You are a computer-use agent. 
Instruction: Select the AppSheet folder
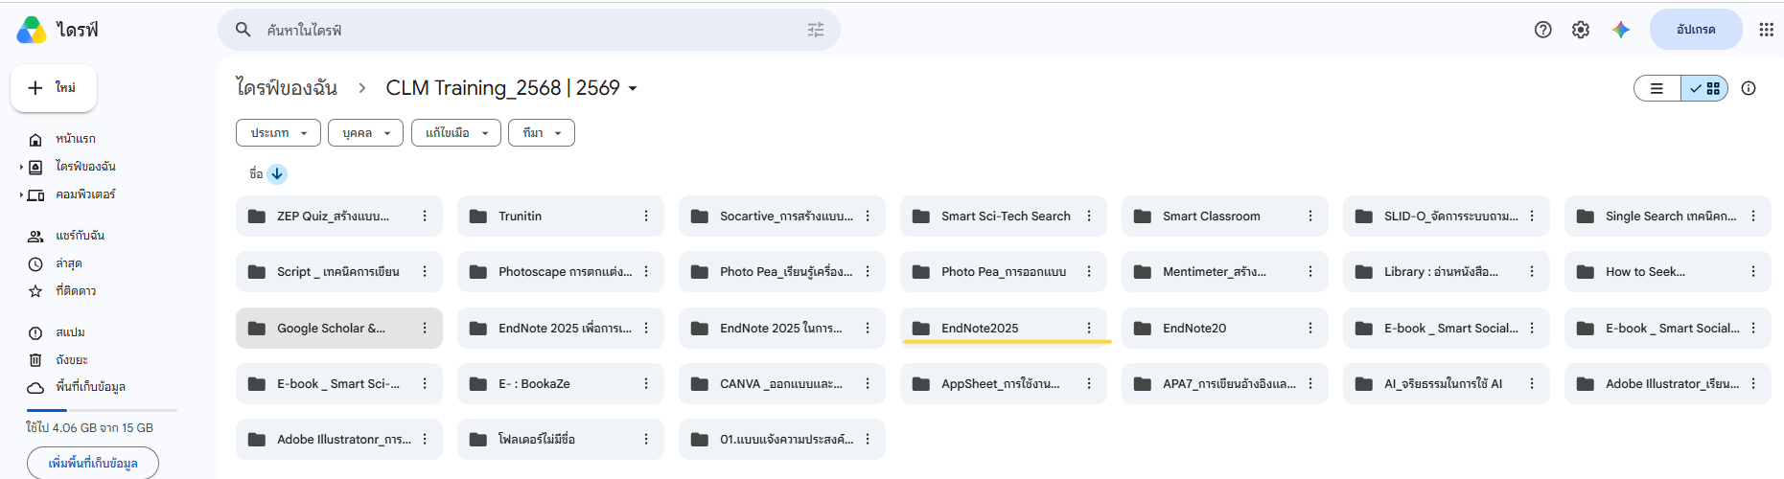coord(1004,383)
